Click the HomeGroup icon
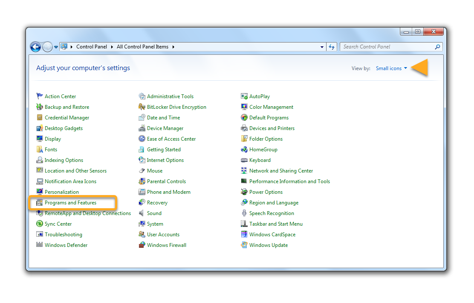The image size is (474, 303). pos(244,150)
